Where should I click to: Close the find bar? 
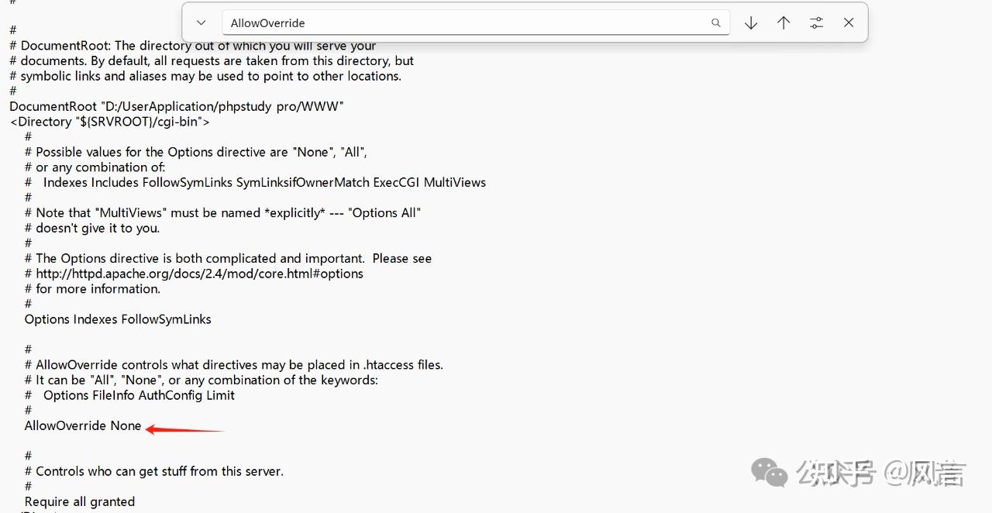coord(849,23)
